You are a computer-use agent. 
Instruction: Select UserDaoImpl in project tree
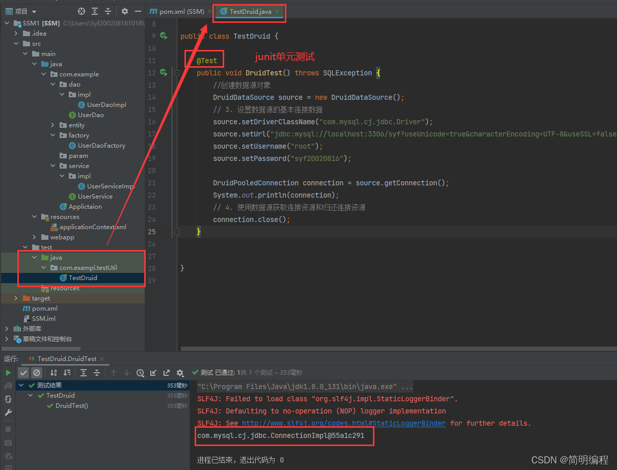point(106,104)
